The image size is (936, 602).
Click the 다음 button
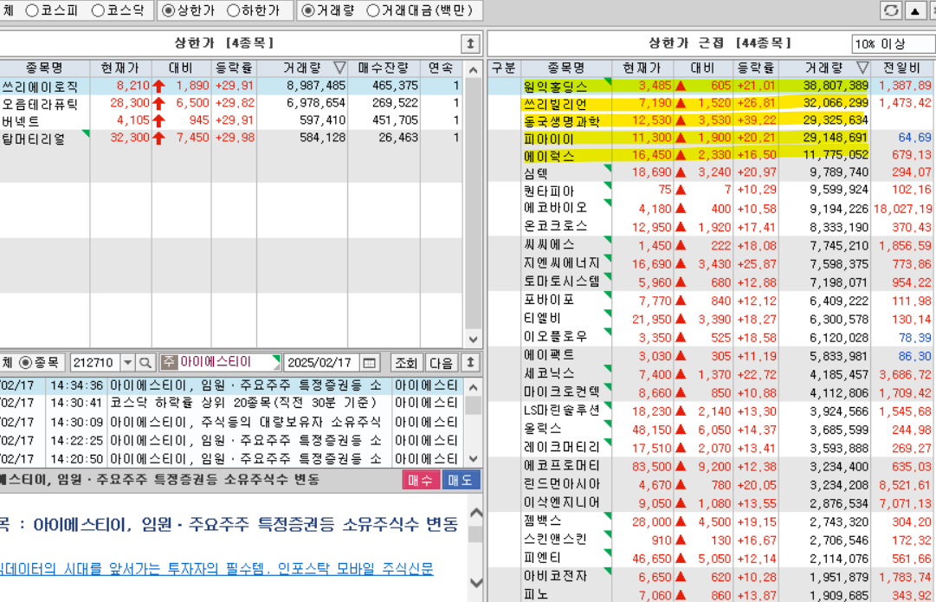[441, 363]
